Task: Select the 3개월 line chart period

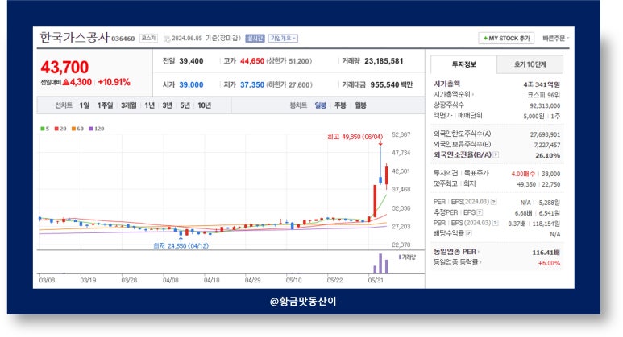Action: pos(129,105)
